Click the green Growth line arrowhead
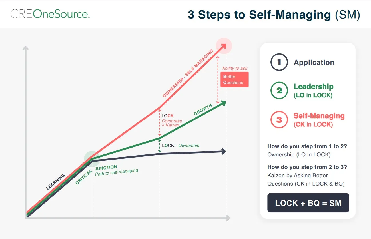 [x=223, y=103]
